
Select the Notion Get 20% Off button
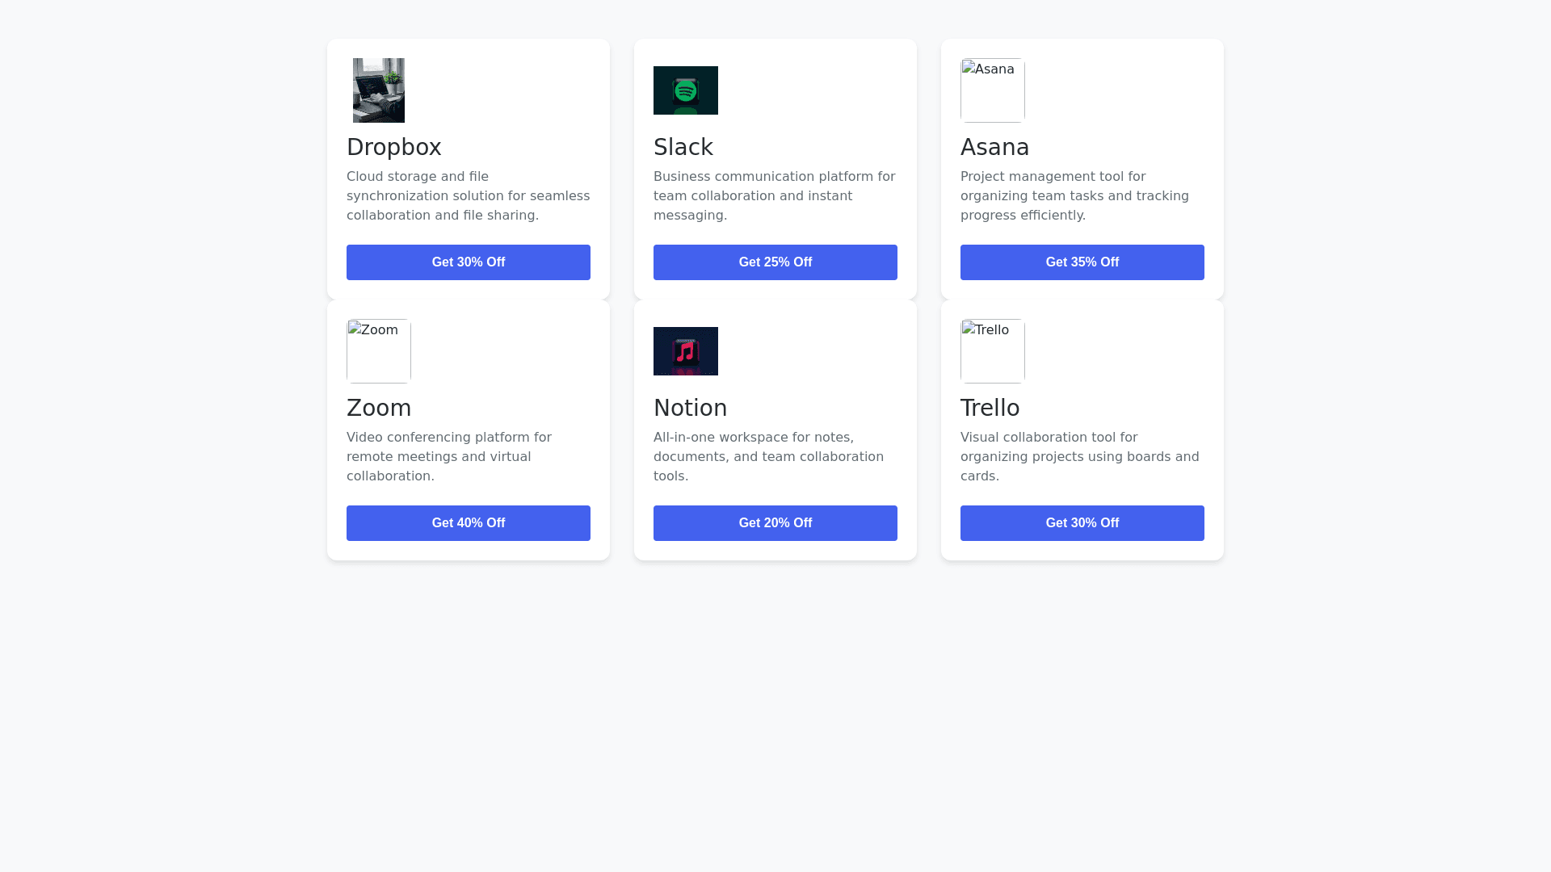coord(775,523)
